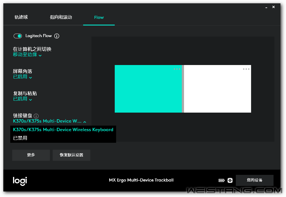The height and width of the screenshot is (197, 286).
Task: Switch to the 轨迹球 tab
Action: [x=21, y=17]
